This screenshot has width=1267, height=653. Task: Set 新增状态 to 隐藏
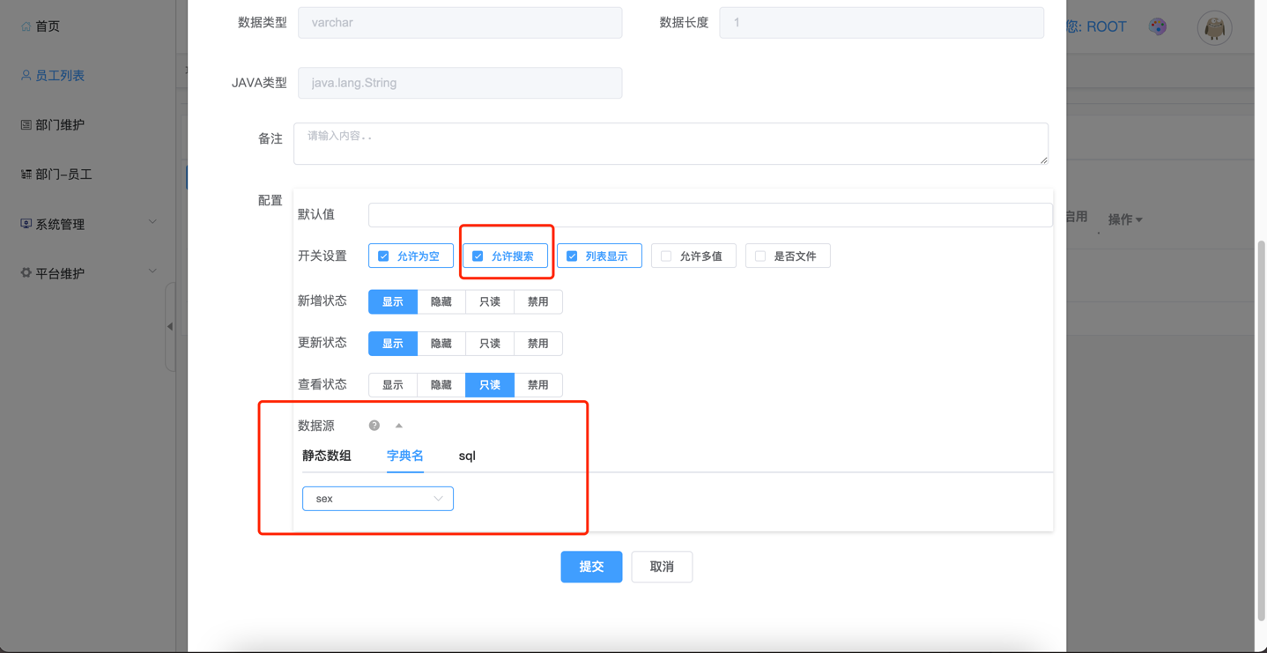coord(441,301)
